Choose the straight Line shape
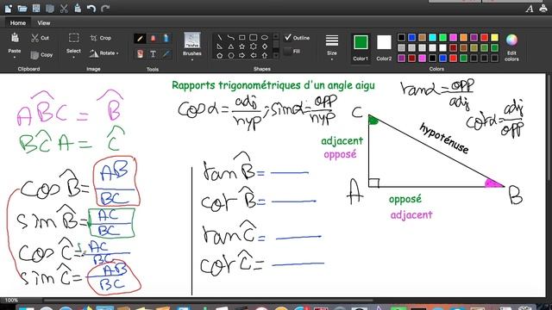This screenshot has height=310, width=552. [220, 37]
